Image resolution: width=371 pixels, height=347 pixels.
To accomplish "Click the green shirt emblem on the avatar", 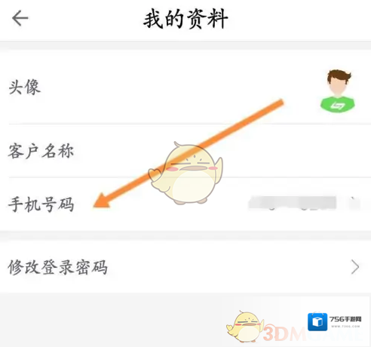I will pyautogui.click(x=337, y=106).
